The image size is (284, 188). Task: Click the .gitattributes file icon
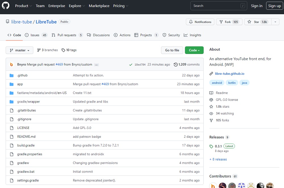pos(12,110)
